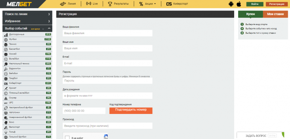Select the Велоспорт cyclist icon
Image resolution: width=290 pixels, height=139 pixels.
[x=6, y=127]
